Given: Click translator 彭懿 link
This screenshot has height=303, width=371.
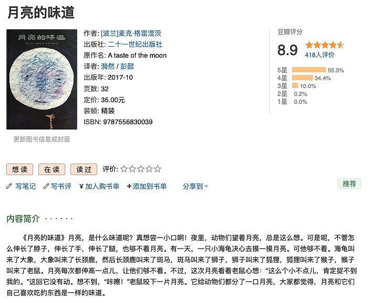Looking at the screenshot, I should (x=127, y=67).
